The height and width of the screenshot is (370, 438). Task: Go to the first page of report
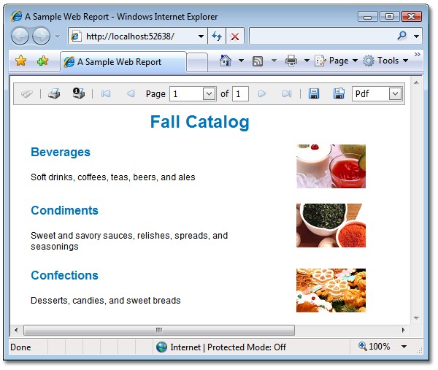pyautogui.click(x=106, y=93)
